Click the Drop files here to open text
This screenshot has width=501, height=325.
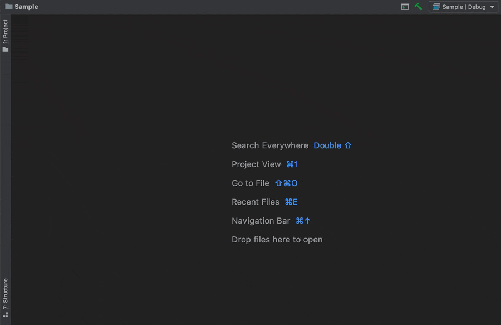[x=277, y=240]
